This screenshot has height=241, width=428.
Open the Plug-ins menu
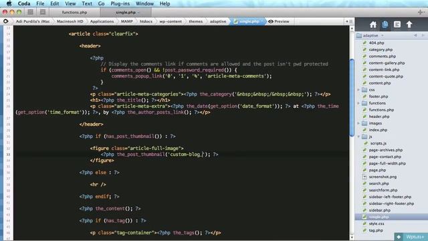tap(120, 3)
